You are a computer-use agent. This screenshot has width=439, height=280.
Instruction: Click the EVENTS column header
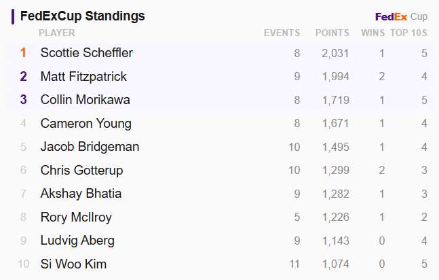(x=282, y=33)
